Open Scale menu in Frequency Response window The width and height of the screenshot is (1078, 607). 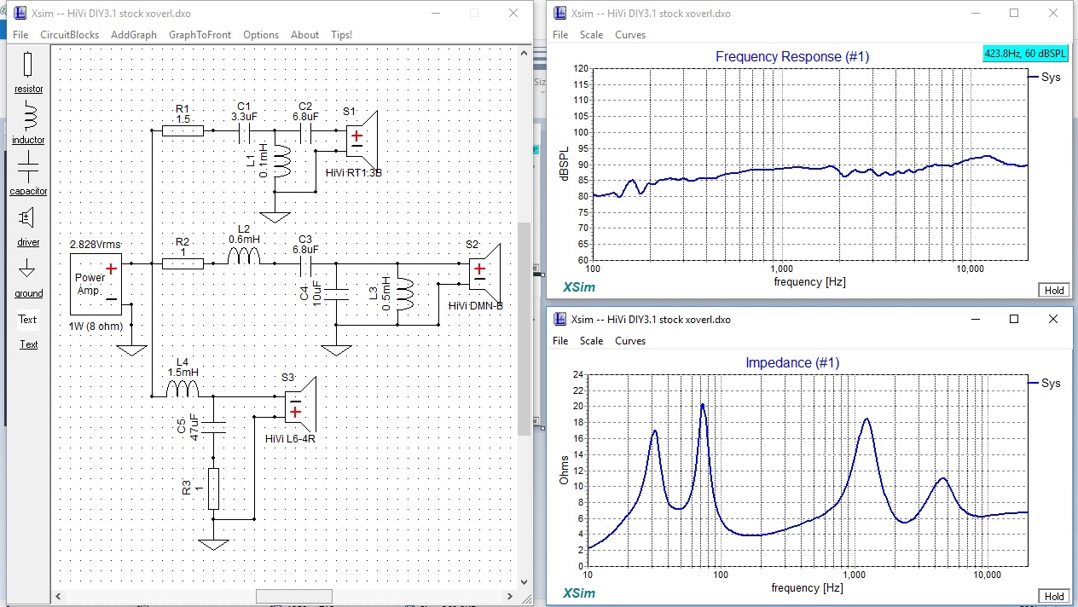point(591,35)
